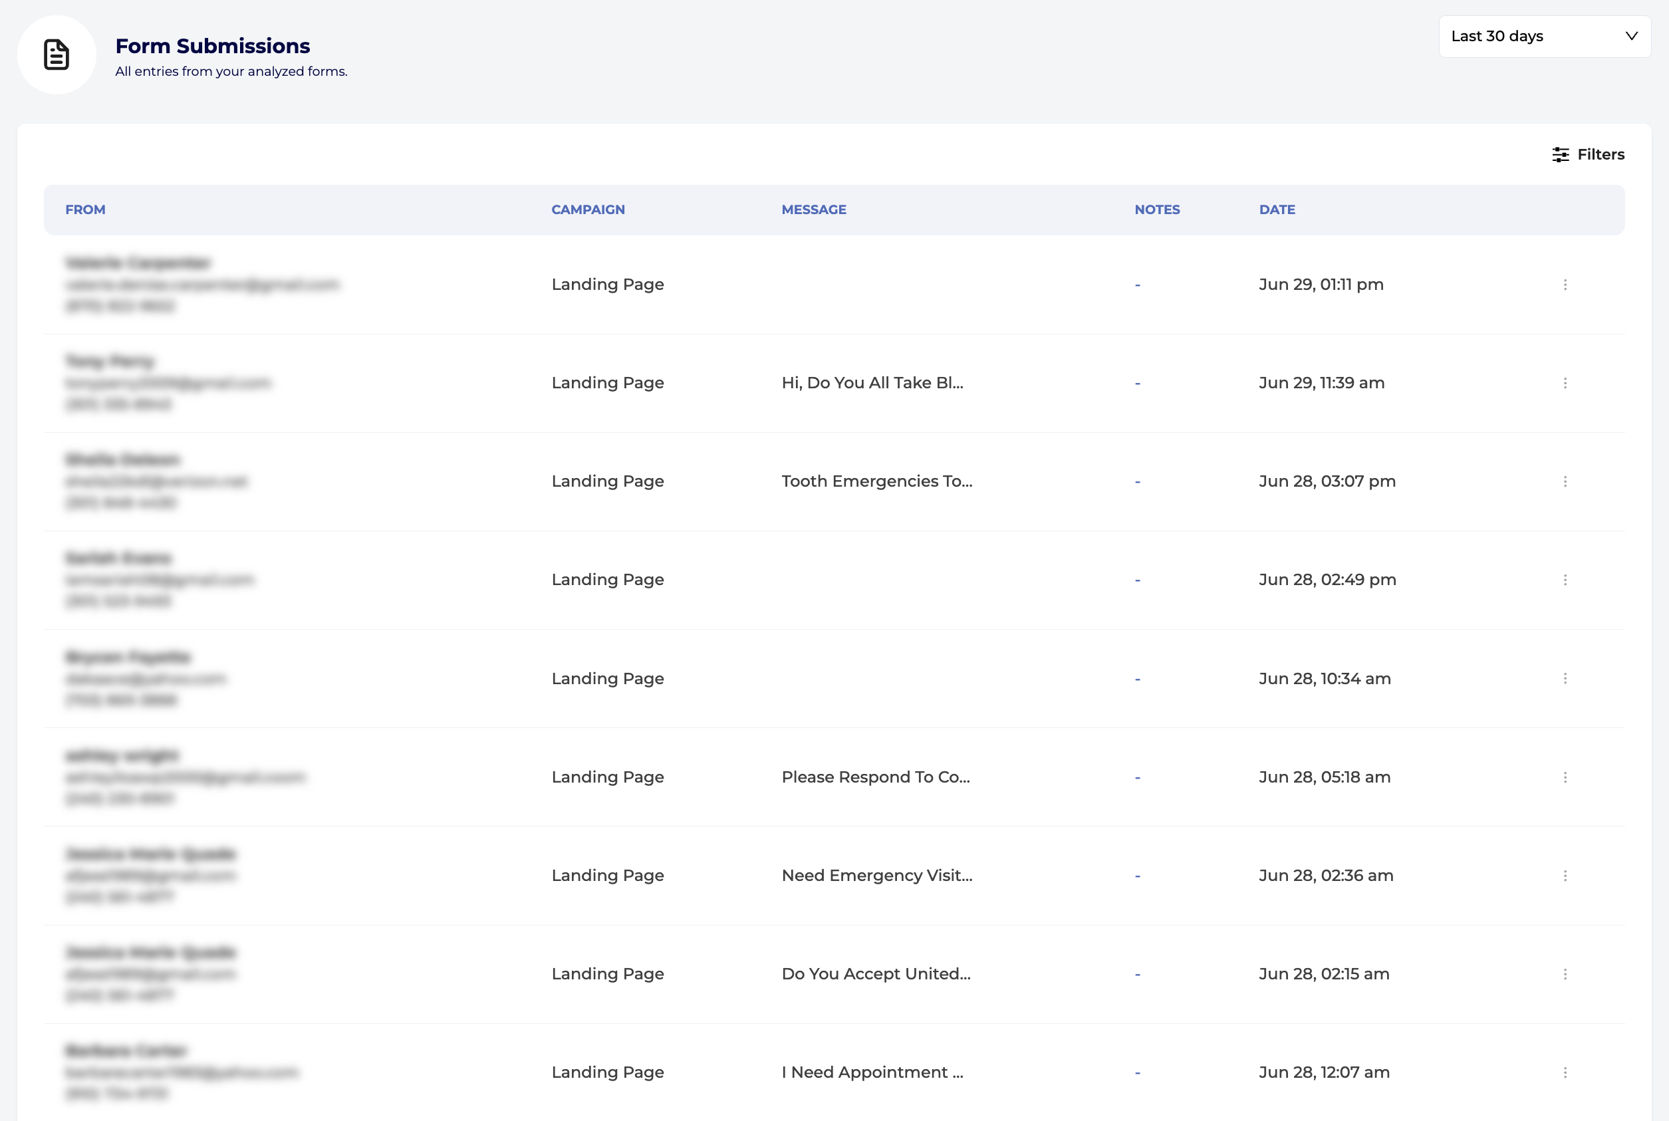The height and width of the screenshot is (1121, 1669).
Task: Click the Form Submissions page title
Action: [212, 47]
